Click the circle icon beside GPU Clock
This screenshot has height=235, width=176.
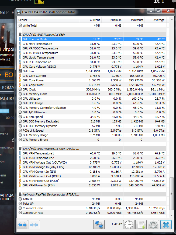[20, 89]
